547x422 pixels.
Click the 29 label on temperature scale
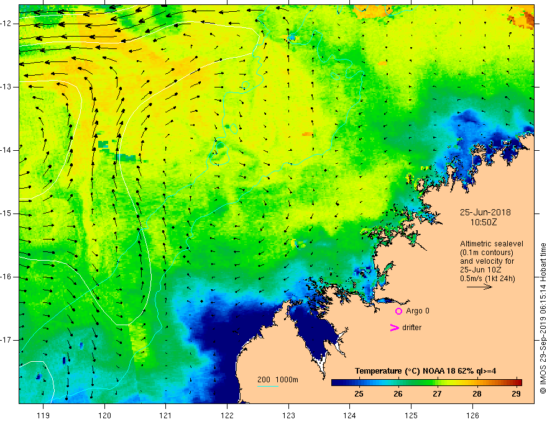click(516, 394)
